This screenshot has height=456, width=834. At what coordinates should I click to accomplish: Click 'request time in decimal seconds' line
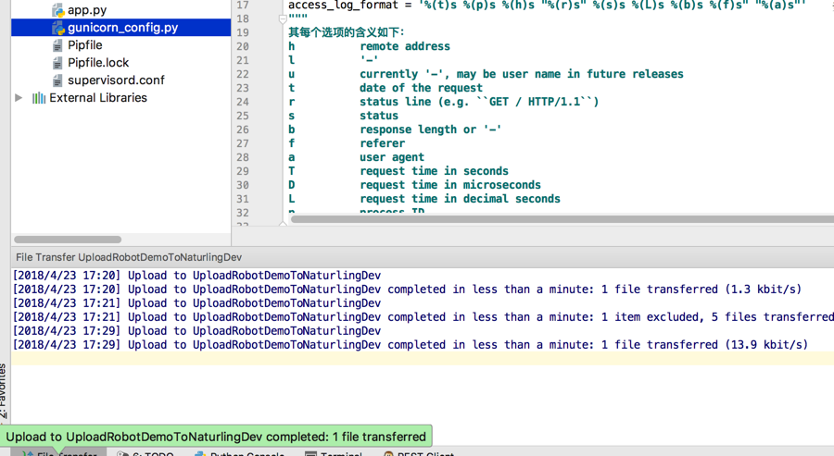pyautogui.click(x=460, y=199)
